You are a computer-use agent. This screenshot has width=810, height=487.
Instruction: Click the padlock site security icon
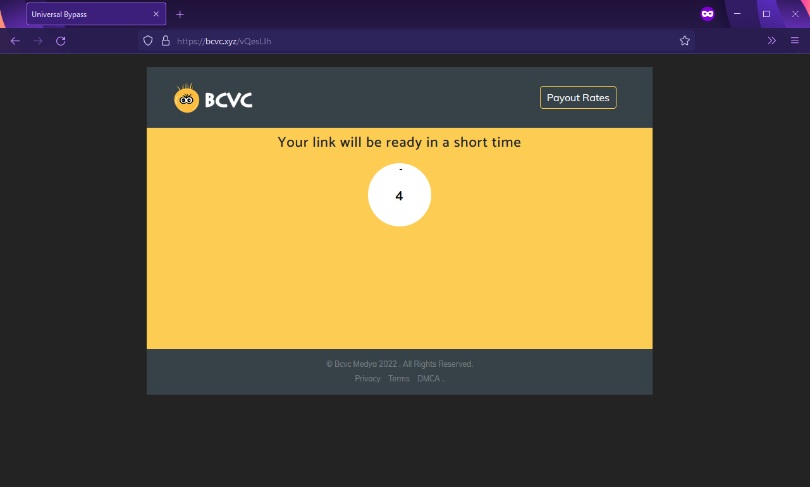click(165, 40)
